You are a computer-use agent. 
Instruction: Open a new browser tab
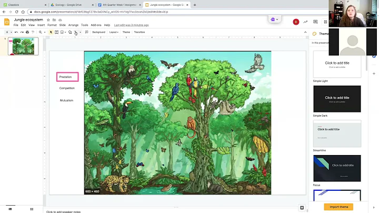pos(195,5)
